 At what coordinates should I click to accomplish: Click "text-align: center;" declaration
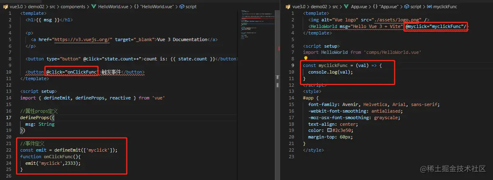[x=333, y=124]
